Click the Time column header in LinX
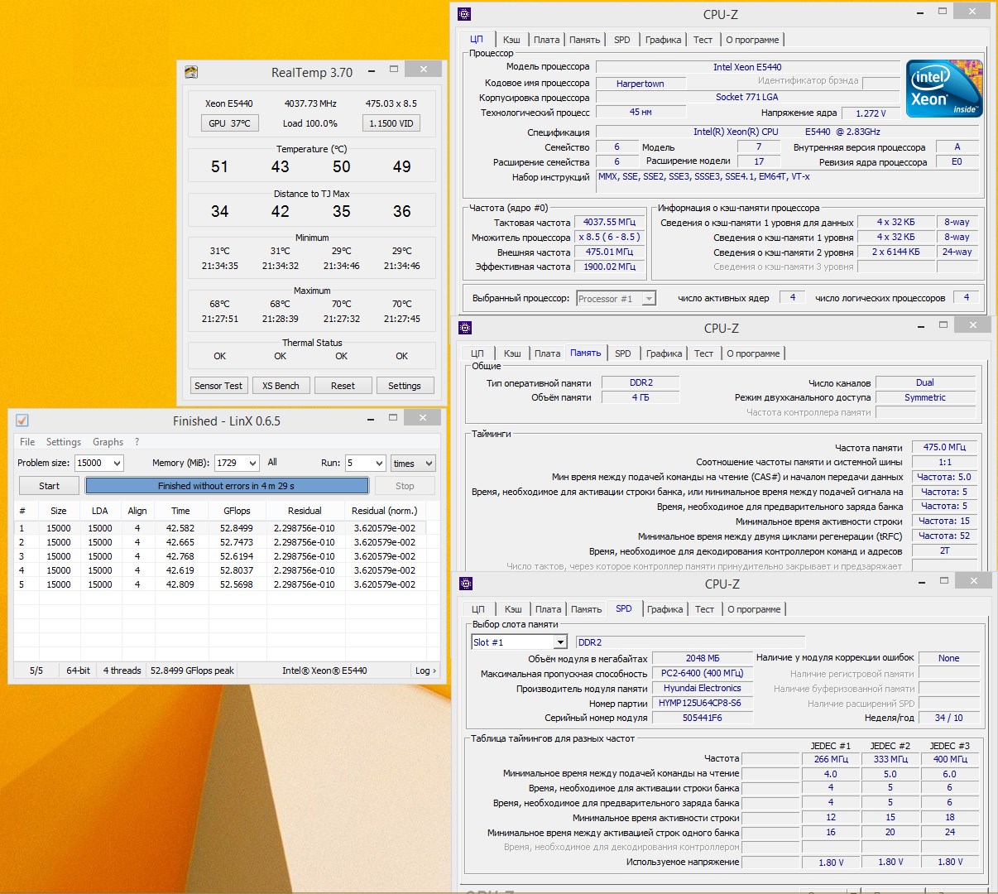 tap(180, 511)
